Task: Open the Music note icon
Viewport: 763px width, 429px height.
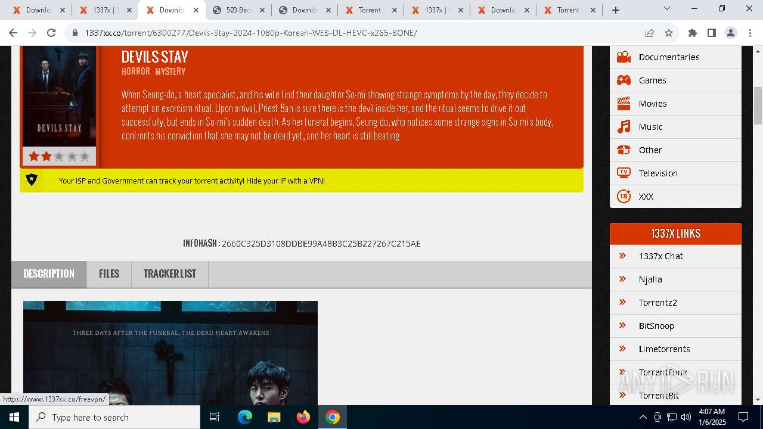Action: click(624, 127)
